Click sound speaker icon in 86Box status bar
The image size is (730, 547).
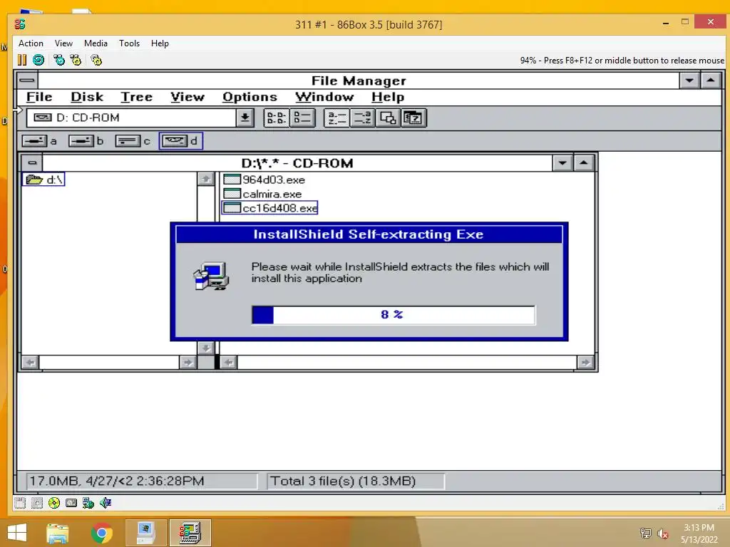tap(106, 503)
